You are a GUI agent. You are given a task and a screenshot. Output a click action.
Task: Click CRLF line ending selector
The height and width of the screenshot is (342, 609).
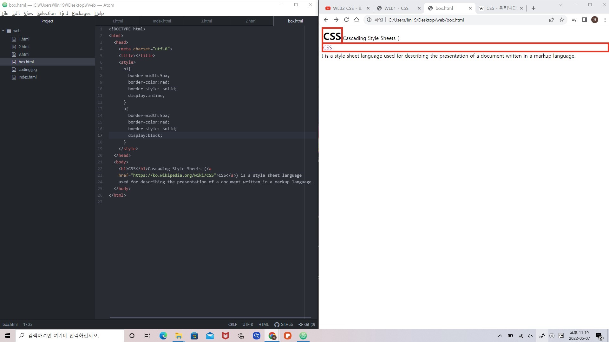(232, 324)
